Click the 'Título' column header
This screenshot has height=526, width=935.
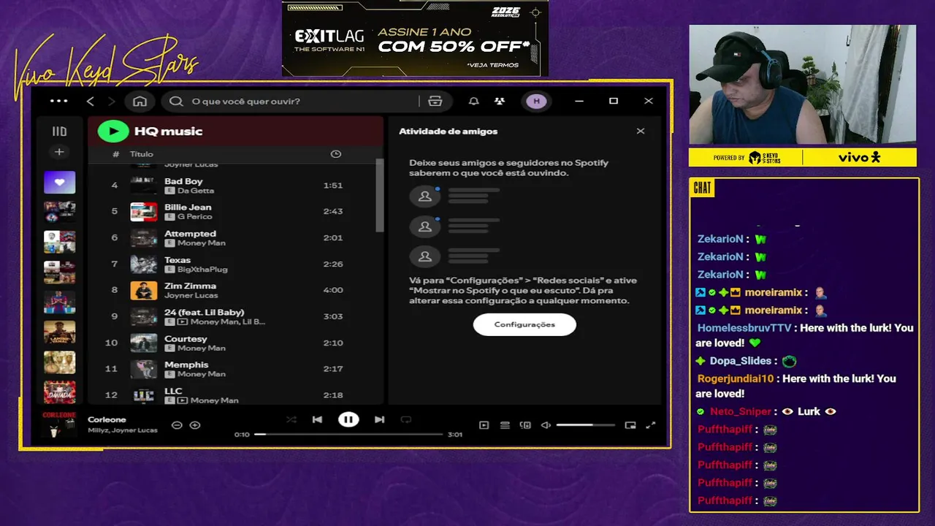pos(142,154)
